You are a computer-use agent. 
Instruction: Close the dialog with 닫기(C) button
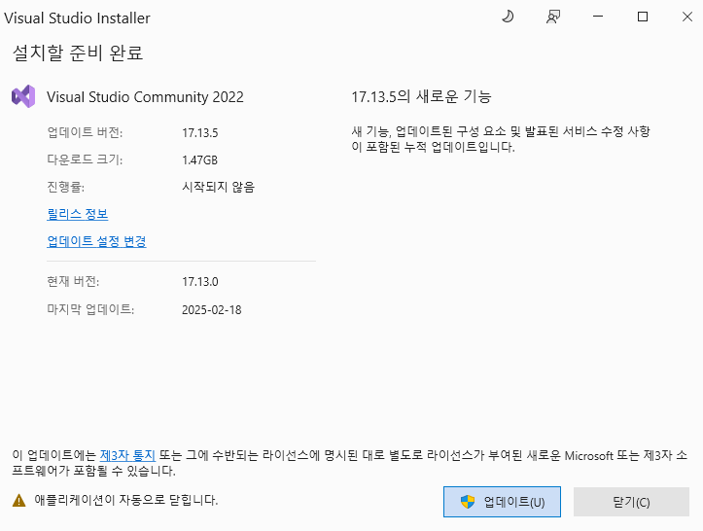point(631,502)
